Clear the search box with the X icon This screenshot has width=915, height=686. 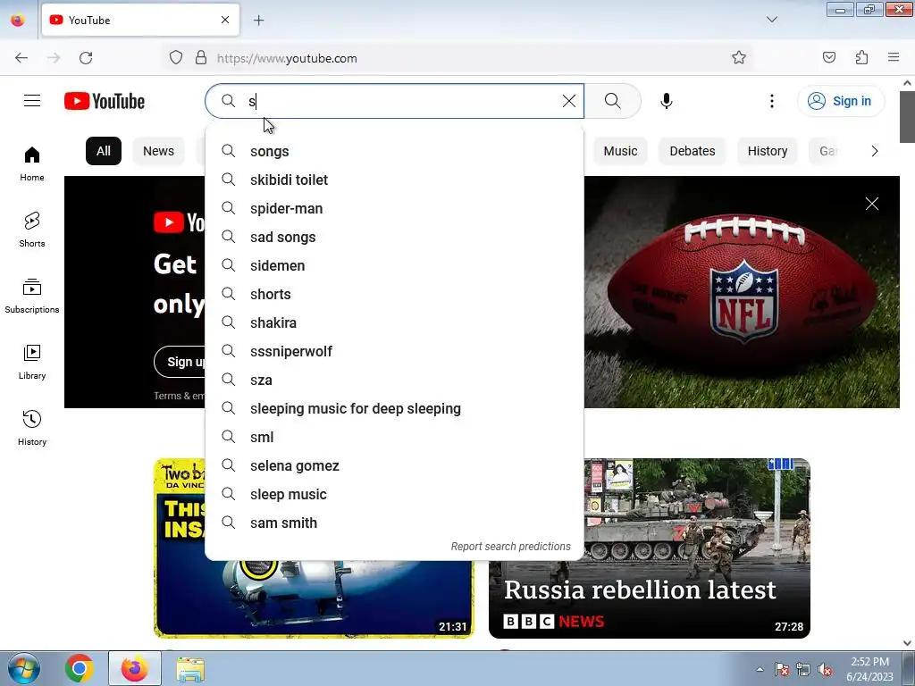(569, 101)
